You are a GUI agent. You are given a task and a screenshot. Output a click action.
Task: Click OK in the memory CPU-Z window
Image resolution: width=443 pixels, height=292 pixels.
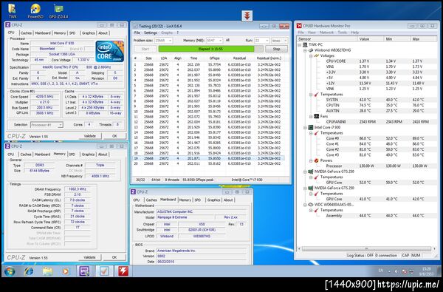[x=114, y=257]
